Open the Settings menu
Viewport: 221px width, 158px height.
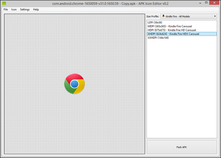coord(25,9)
